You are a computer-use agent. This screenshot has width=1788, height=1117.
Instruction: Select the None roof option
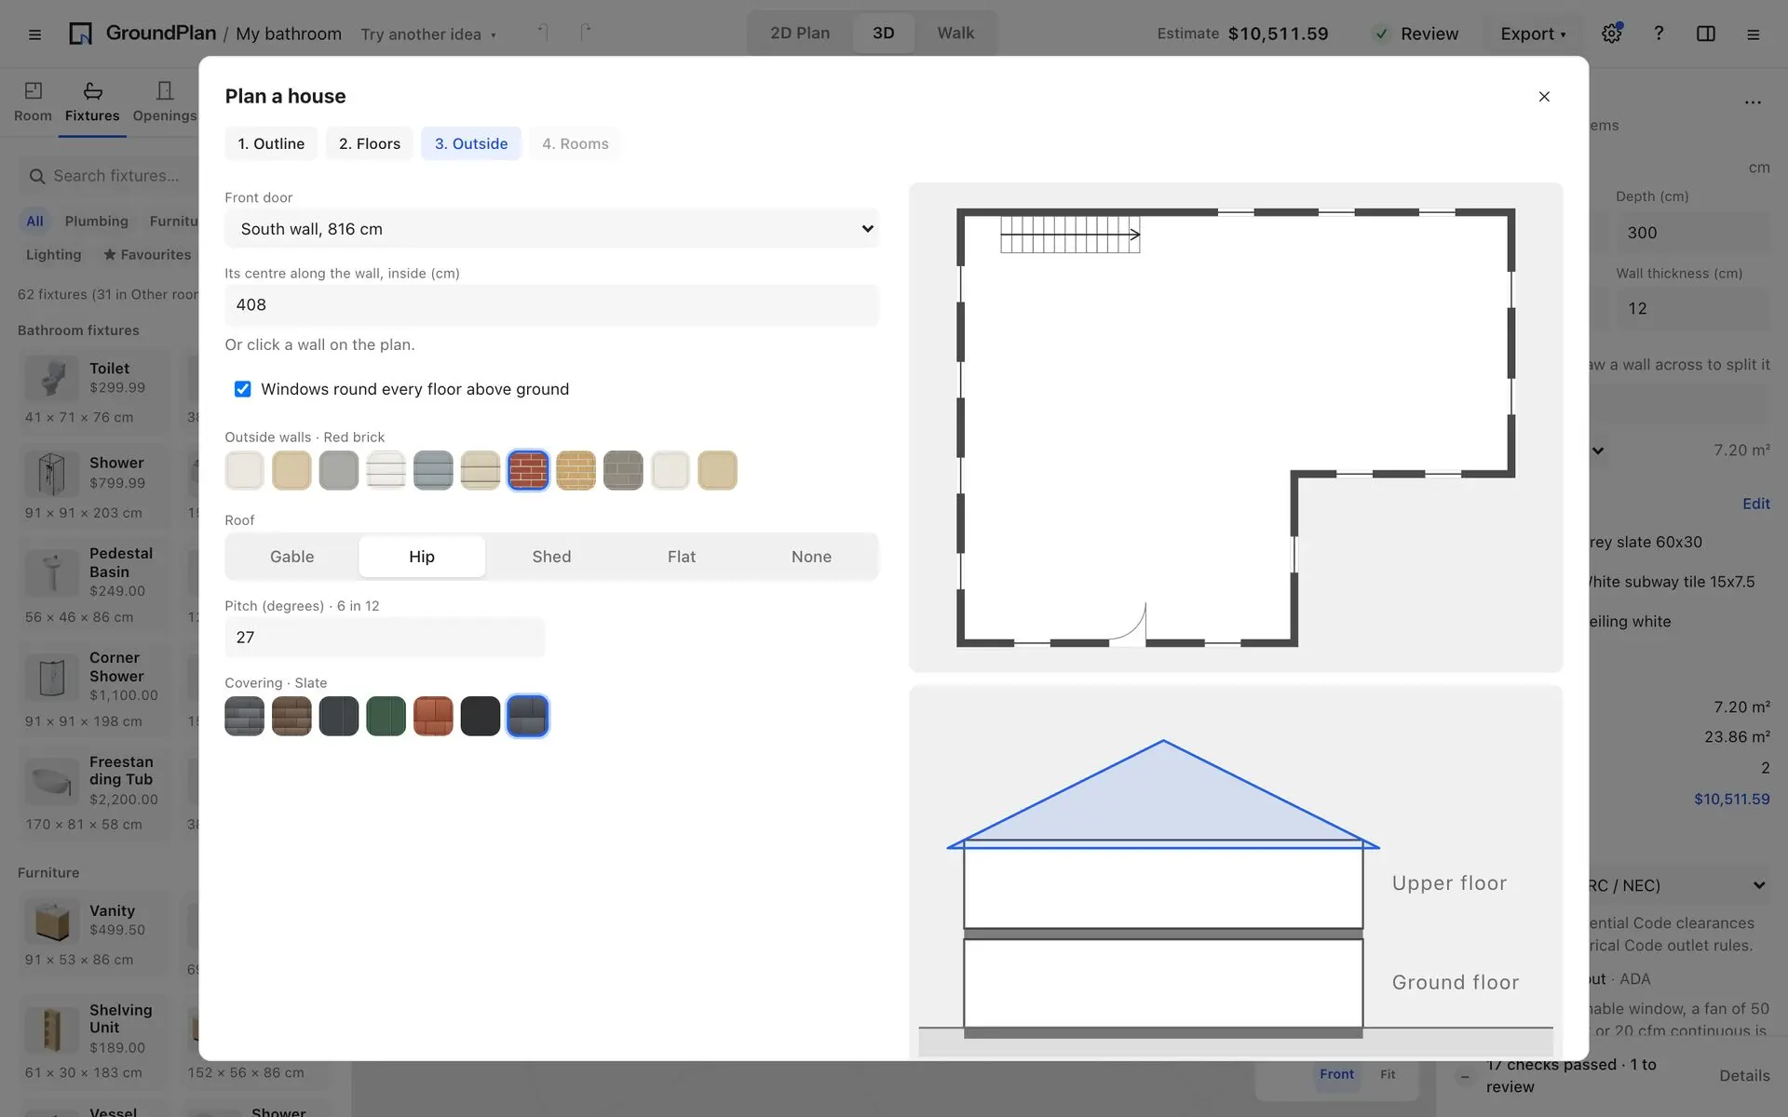[811, 557]
